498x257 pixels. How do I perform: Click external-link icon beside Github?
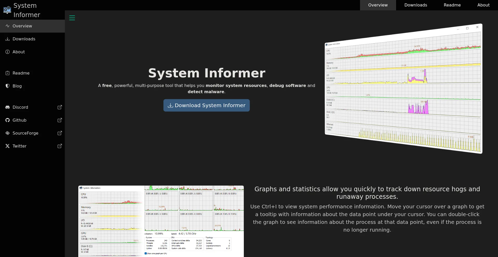[60, 120]
